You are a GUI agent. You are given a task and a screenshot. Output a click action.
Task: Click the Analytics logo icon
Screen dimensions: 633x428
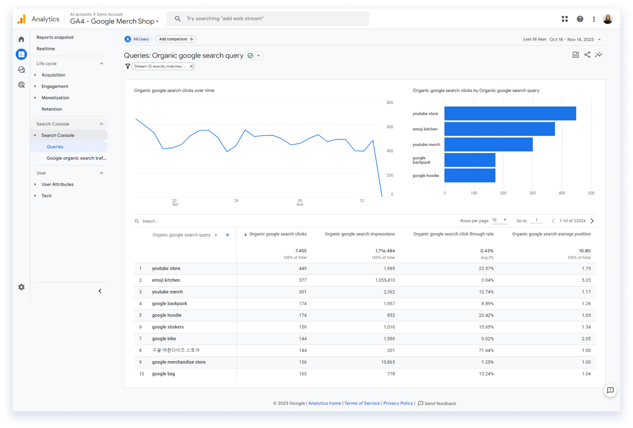(21, 19)
